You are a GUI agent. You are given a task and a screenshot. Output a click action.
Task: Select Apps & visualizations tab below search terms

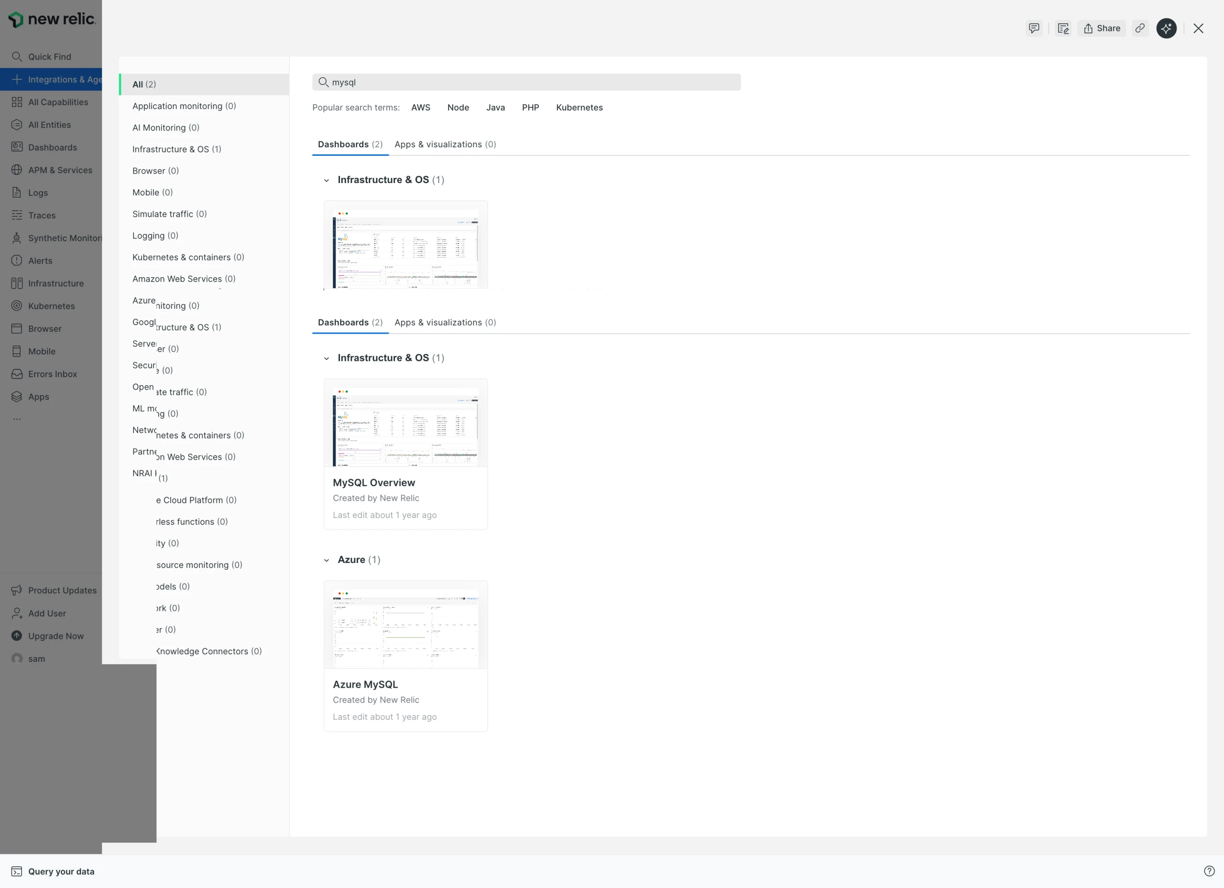tap(445, 144)
